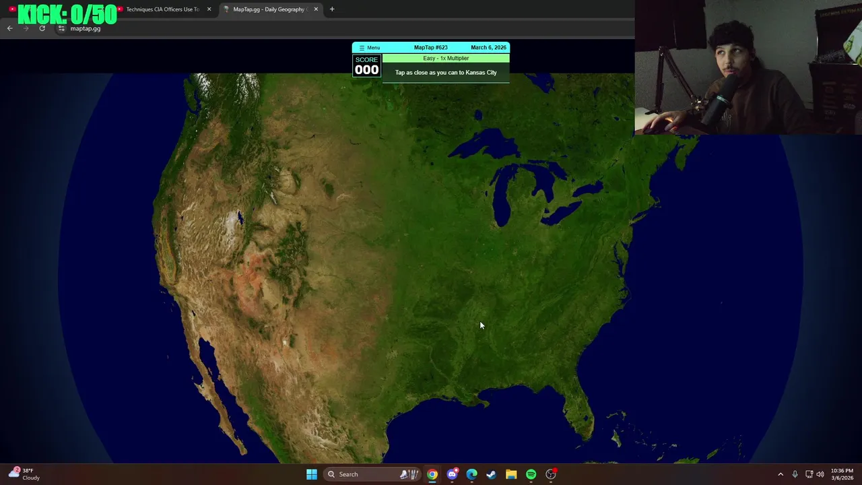Screen dimensions: 862x485
Task: Open a new browser tab
Action: [x=332, y=9]
